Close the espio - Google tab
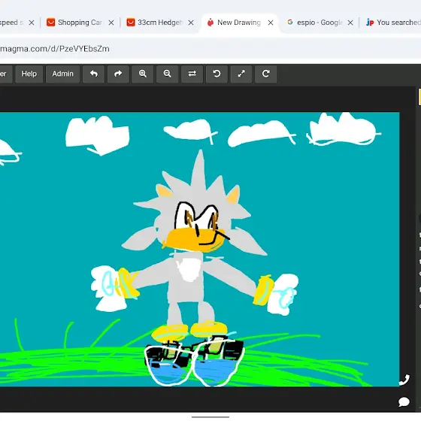 coord(350,23)
